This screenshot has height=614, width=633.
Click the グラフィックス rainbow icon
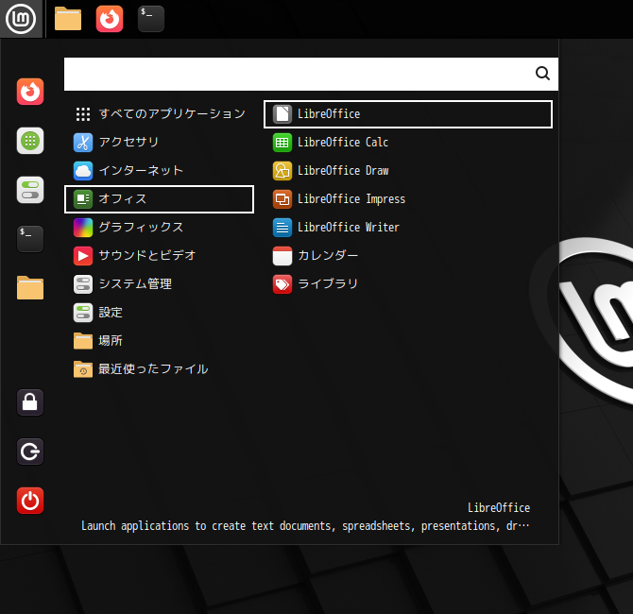coord(83,228)
